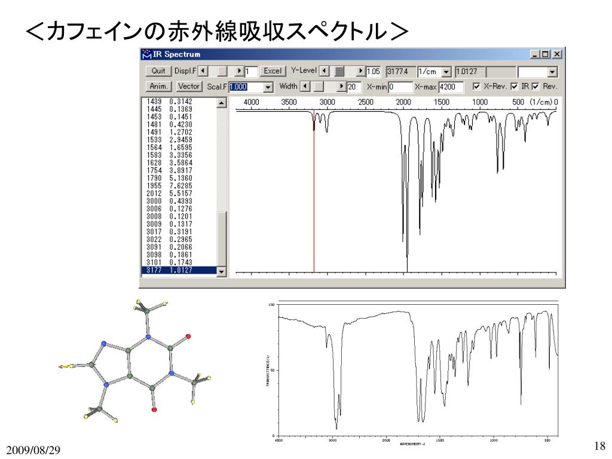Select the list row 3017 0.3191
The image size is (612, 459).
point(179,232)
